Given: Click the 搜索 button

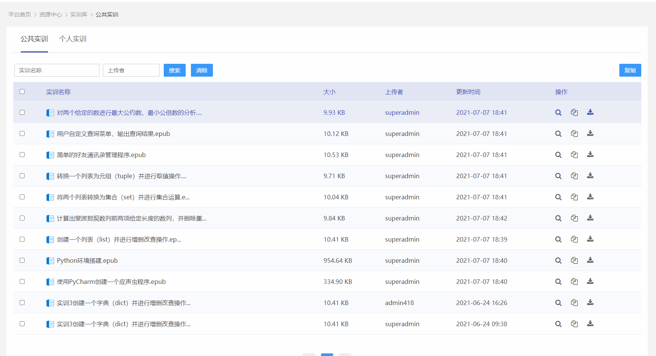Looking at the screenshot, I should coord(175,70).
